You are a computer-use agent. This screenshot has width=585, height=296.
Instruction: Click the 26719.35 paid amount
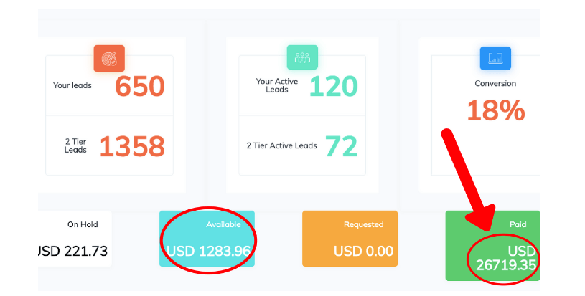[508, 266]
